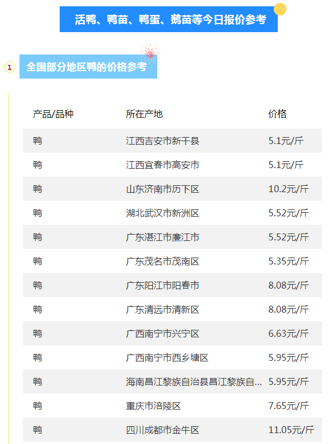334x444 pixels.
Task: Click the 江西宜春市高安市 location cell
Action: (162, 165)
